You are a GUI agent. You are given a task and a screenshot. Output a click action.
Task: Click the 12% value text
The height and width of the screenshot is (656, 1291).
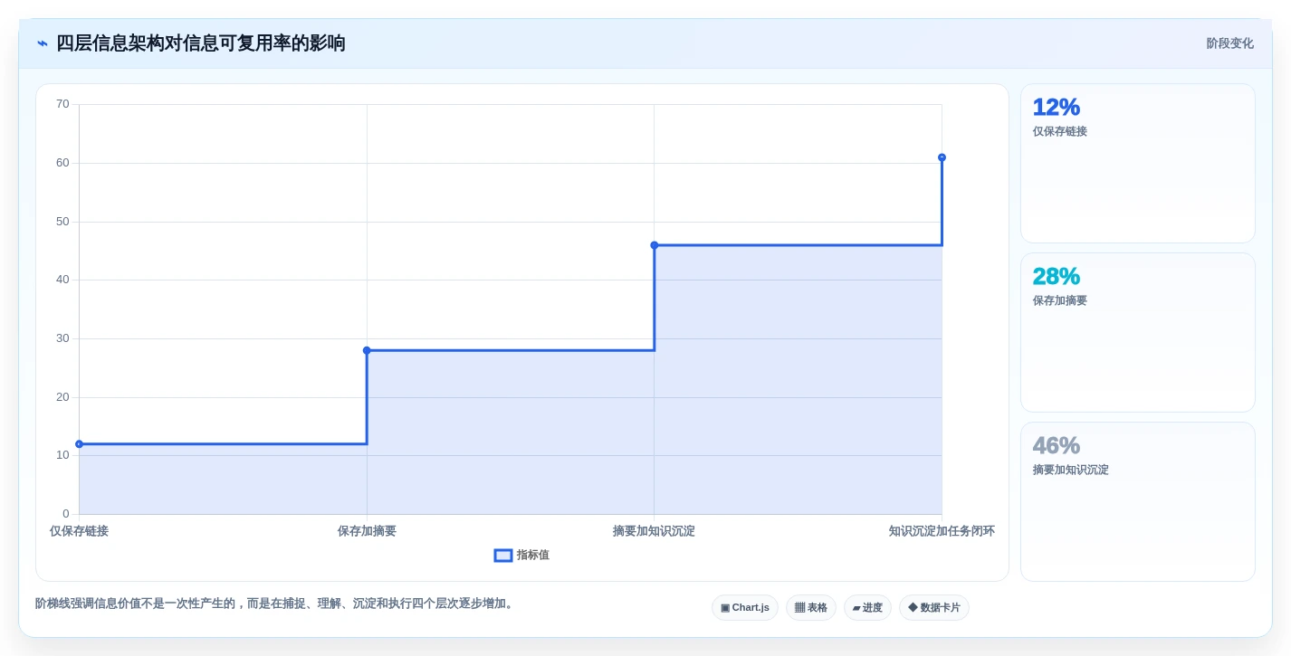[1057, 108]
